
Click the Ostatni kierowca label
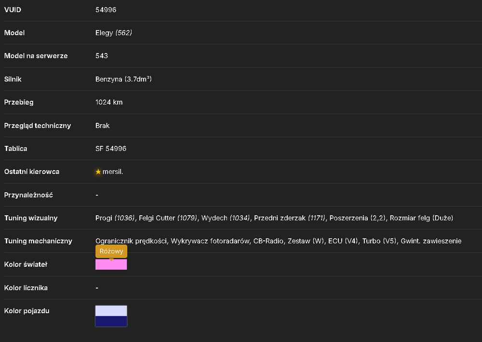(32, 172)
